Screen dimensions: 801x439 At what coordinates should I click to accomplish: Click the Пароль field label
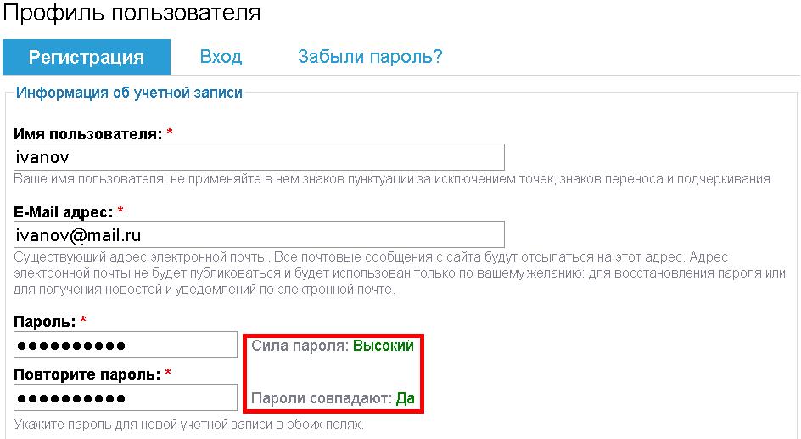(45, 322)
